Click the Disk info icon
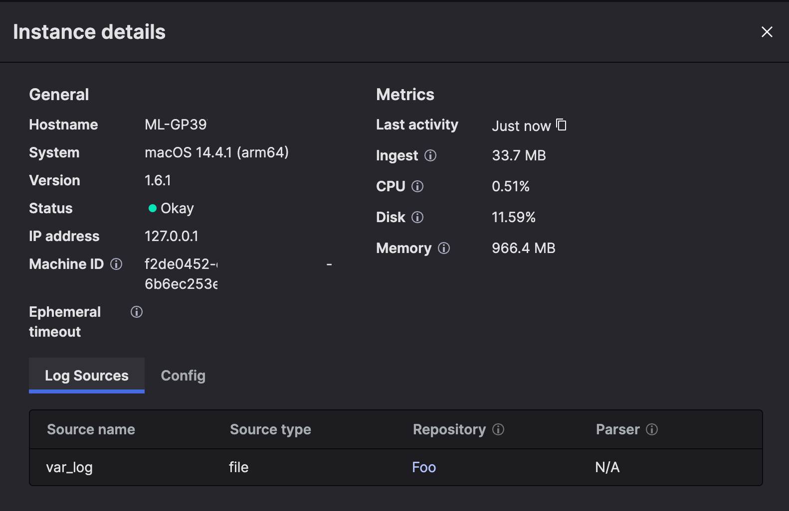This screenshot has height=511, width=789. 417,217
